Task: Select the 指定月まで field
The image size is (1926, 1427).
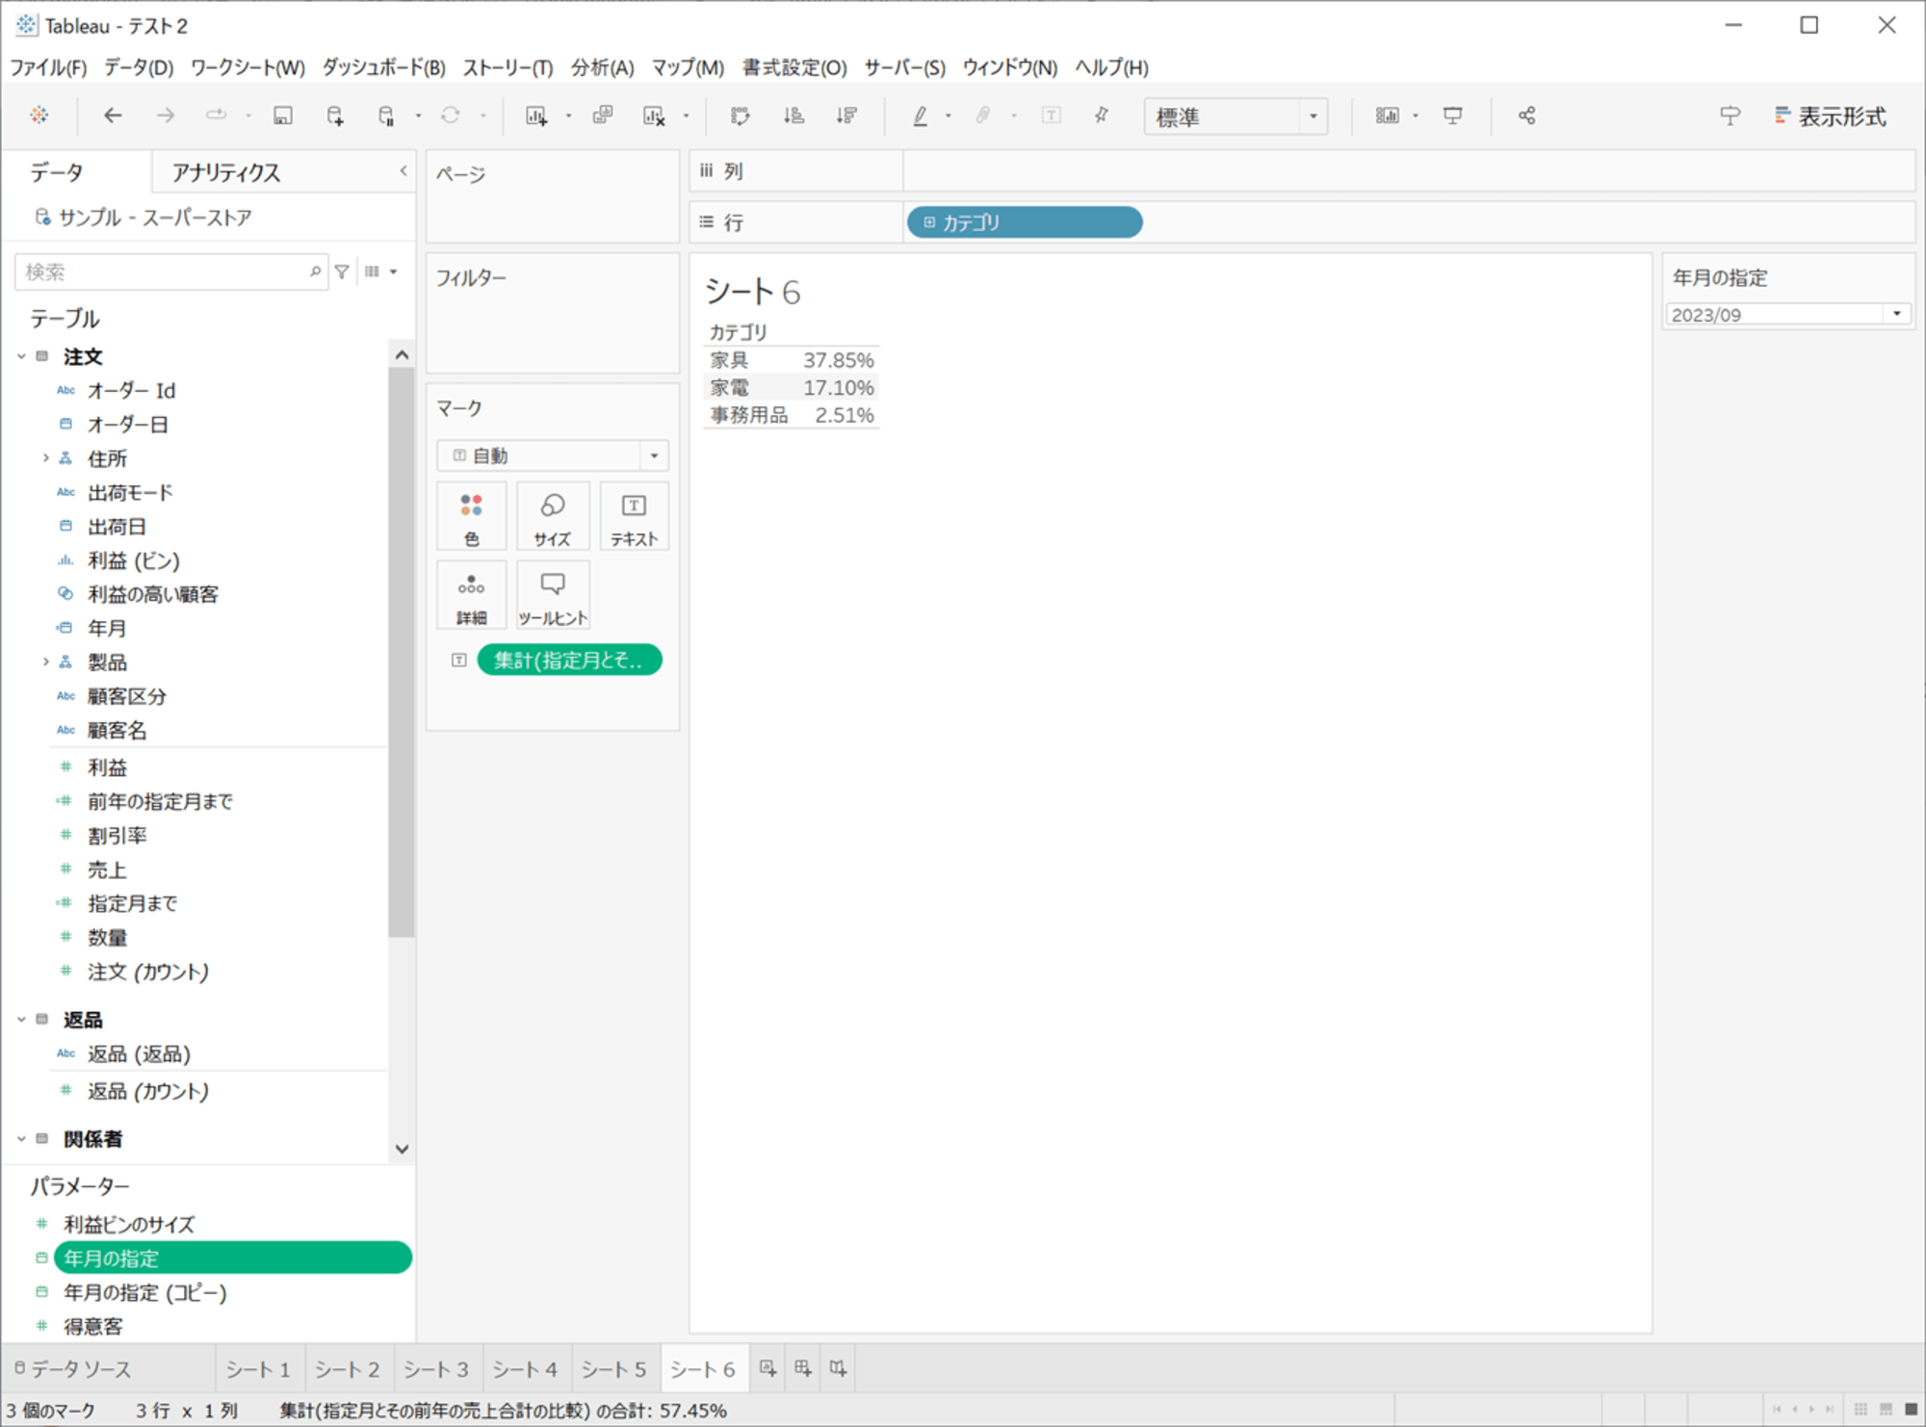Action: (133, 903)
